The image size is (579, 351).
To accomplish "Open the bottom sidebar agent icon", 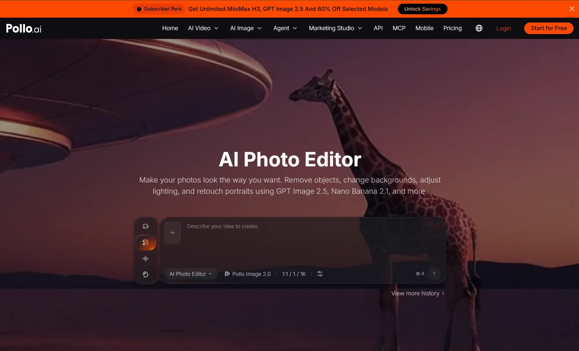I will 146,274.
